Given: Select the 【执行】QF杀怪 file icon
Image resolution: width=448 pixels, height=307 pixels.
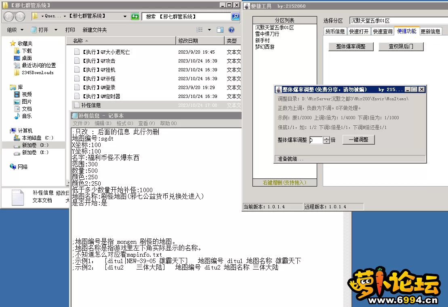Looking at the screenshot, I should (x=77, y=79).
